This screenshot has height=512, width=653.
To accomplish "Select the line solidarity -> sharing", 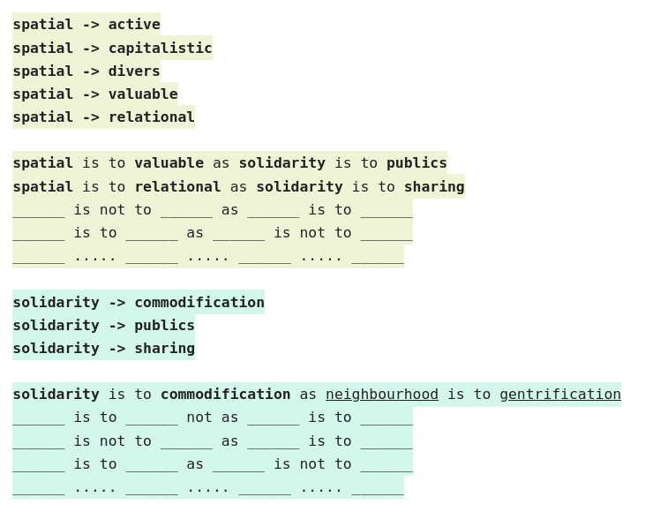I will pos(104,349).
